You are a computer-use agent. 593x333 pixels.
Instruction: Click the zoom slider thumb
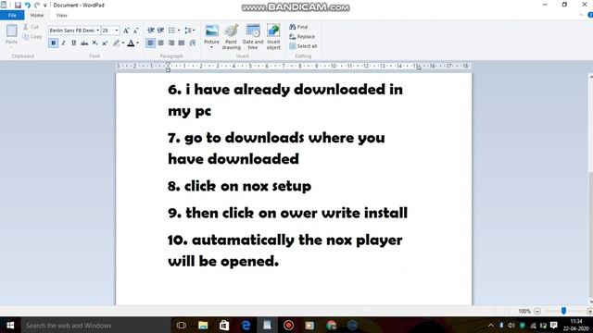coord(563,311)
